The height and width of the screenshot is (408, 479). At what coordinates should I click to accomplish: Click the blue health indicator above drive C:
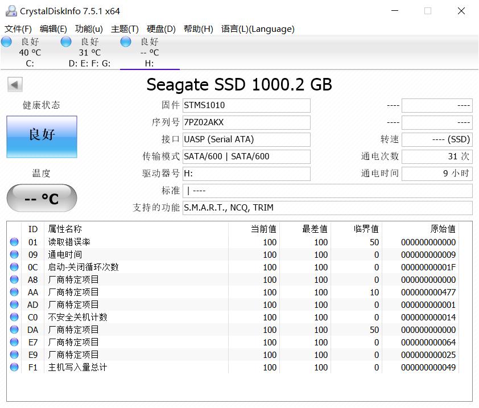(x=7, y=41)
